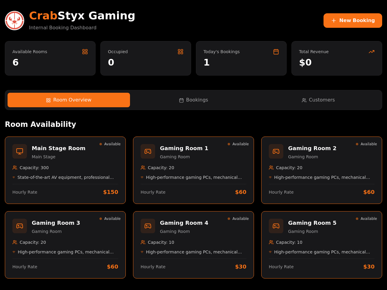
Task: Select the Main Stage Room title
Action: coord(59,148)
